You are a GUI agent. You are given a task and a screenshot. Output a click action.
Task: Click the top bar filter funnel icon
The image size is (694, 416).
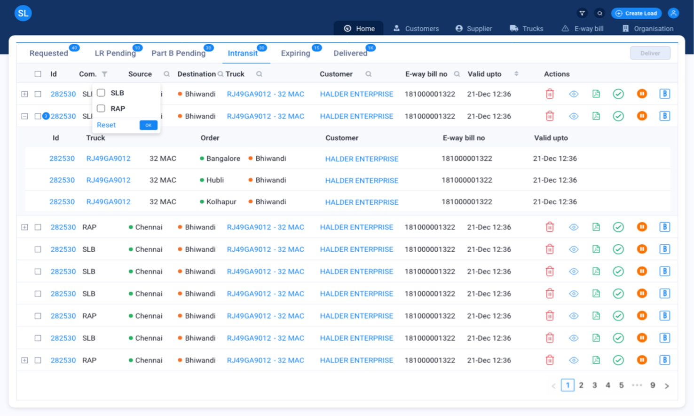pyautogui.click(x=582, y=13)
